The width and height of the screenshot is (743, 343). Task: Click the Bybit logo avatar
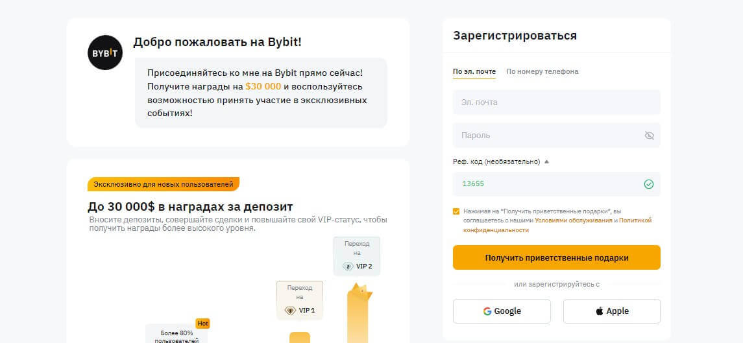point(105,53)
